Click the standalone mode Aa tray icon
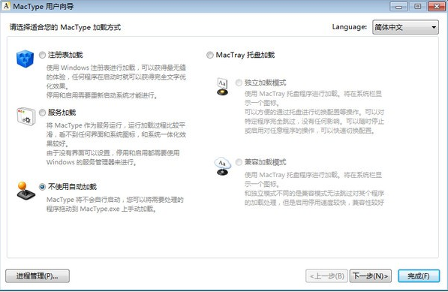448x292 pixels. [223, 86]
